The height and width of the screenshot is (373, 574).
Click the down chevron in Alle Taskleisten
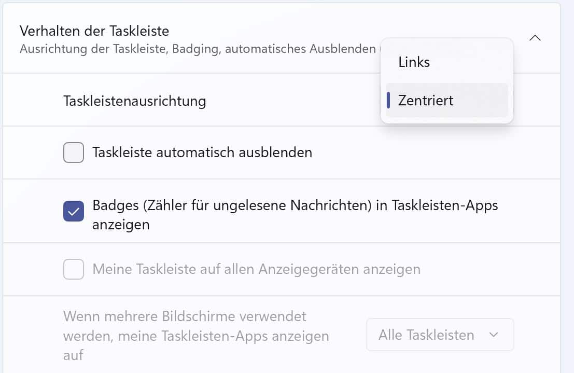point(494,335)
